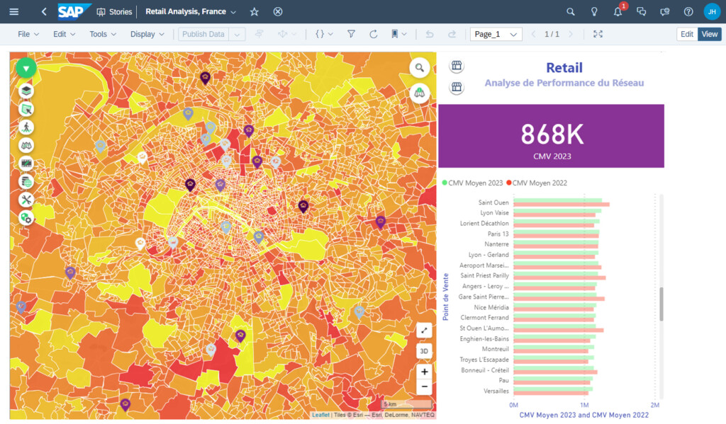
Task: Open the lightbulb insights icon
Action: [x=594, y=11]
